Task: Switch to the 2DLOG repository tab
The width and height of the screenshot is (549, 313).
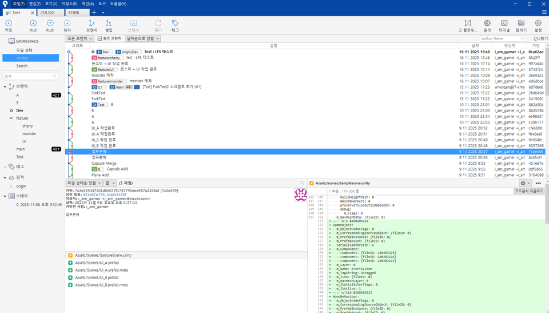Action: pyautogui.click(x=51, y=13)
